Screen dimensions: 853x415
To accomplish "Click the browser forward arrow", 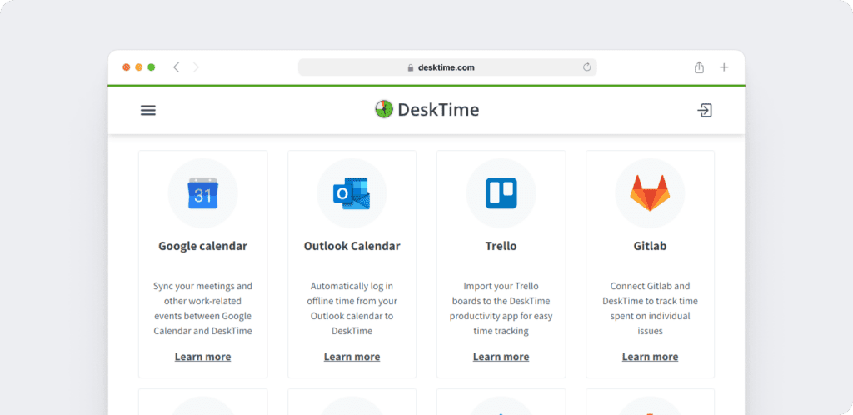I will point(196,67).
